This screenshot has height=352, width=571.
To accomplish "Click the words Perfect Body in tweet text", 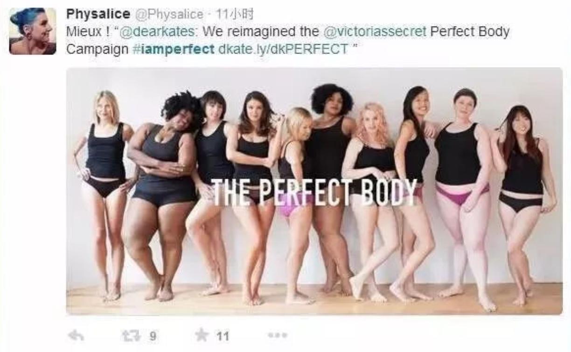I will coord(470,32).
